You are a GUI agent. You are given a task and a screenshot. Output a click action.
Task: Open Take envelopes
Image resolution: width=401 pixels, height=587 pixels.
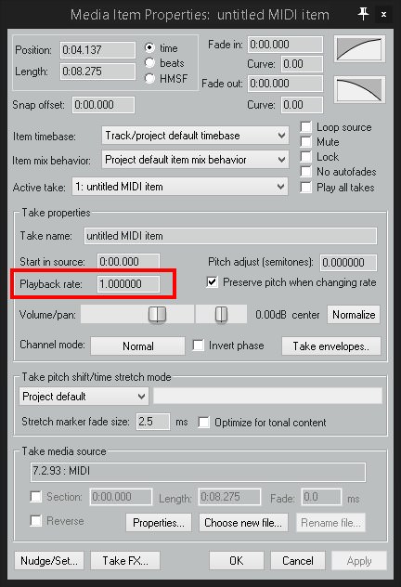tap(331, 346)
